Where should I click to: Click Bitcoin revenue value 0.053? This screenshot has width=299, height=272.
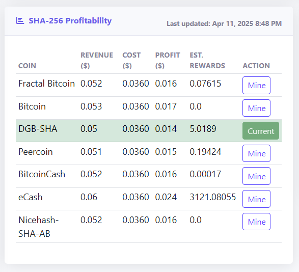tap(91, 106)
